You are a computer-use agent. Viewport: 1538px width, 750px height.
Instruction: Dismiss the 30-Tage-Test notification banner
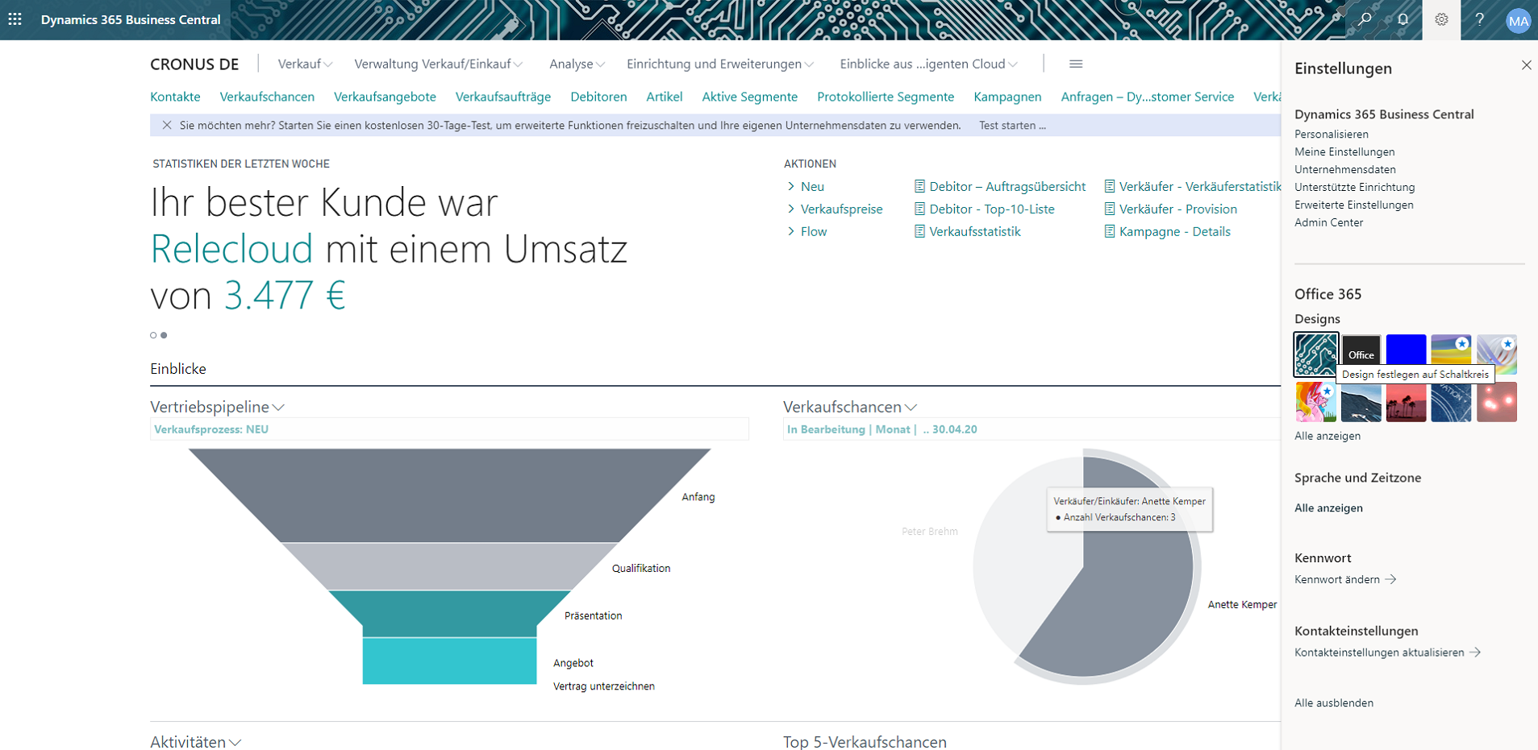[x=167, y=125]
